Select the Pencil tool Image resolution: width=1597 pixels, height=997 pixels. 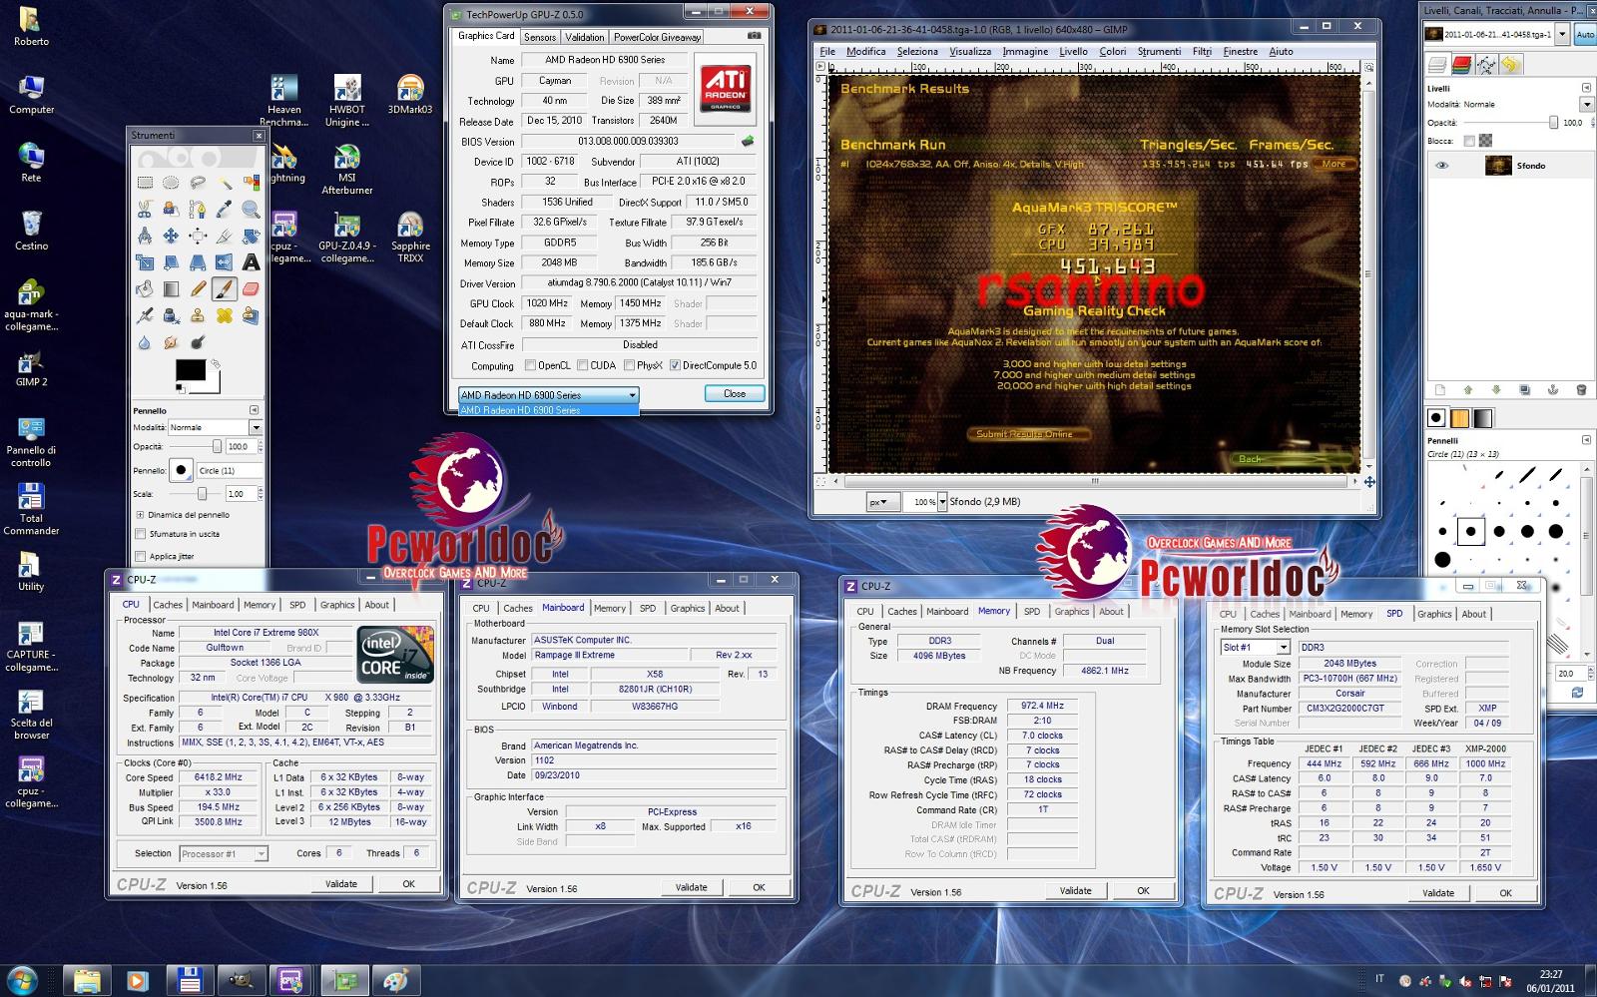pyautogui.click(x=198, y=289)
